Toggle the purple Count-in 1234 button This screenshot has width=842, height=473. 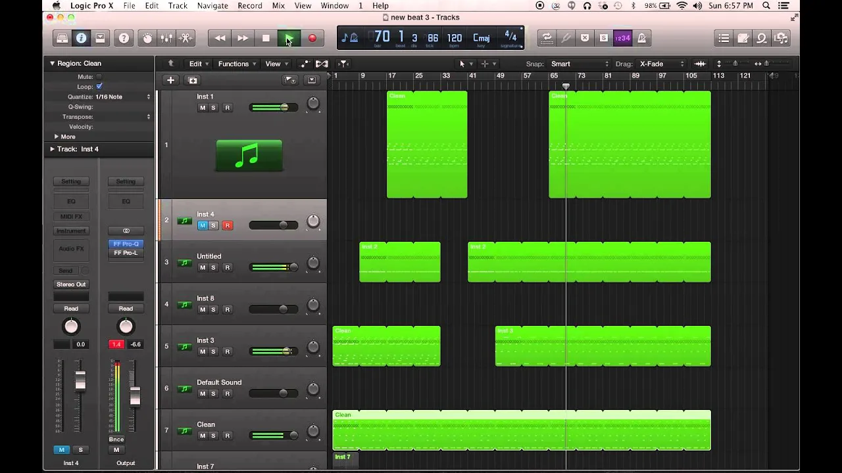(622, 38)
